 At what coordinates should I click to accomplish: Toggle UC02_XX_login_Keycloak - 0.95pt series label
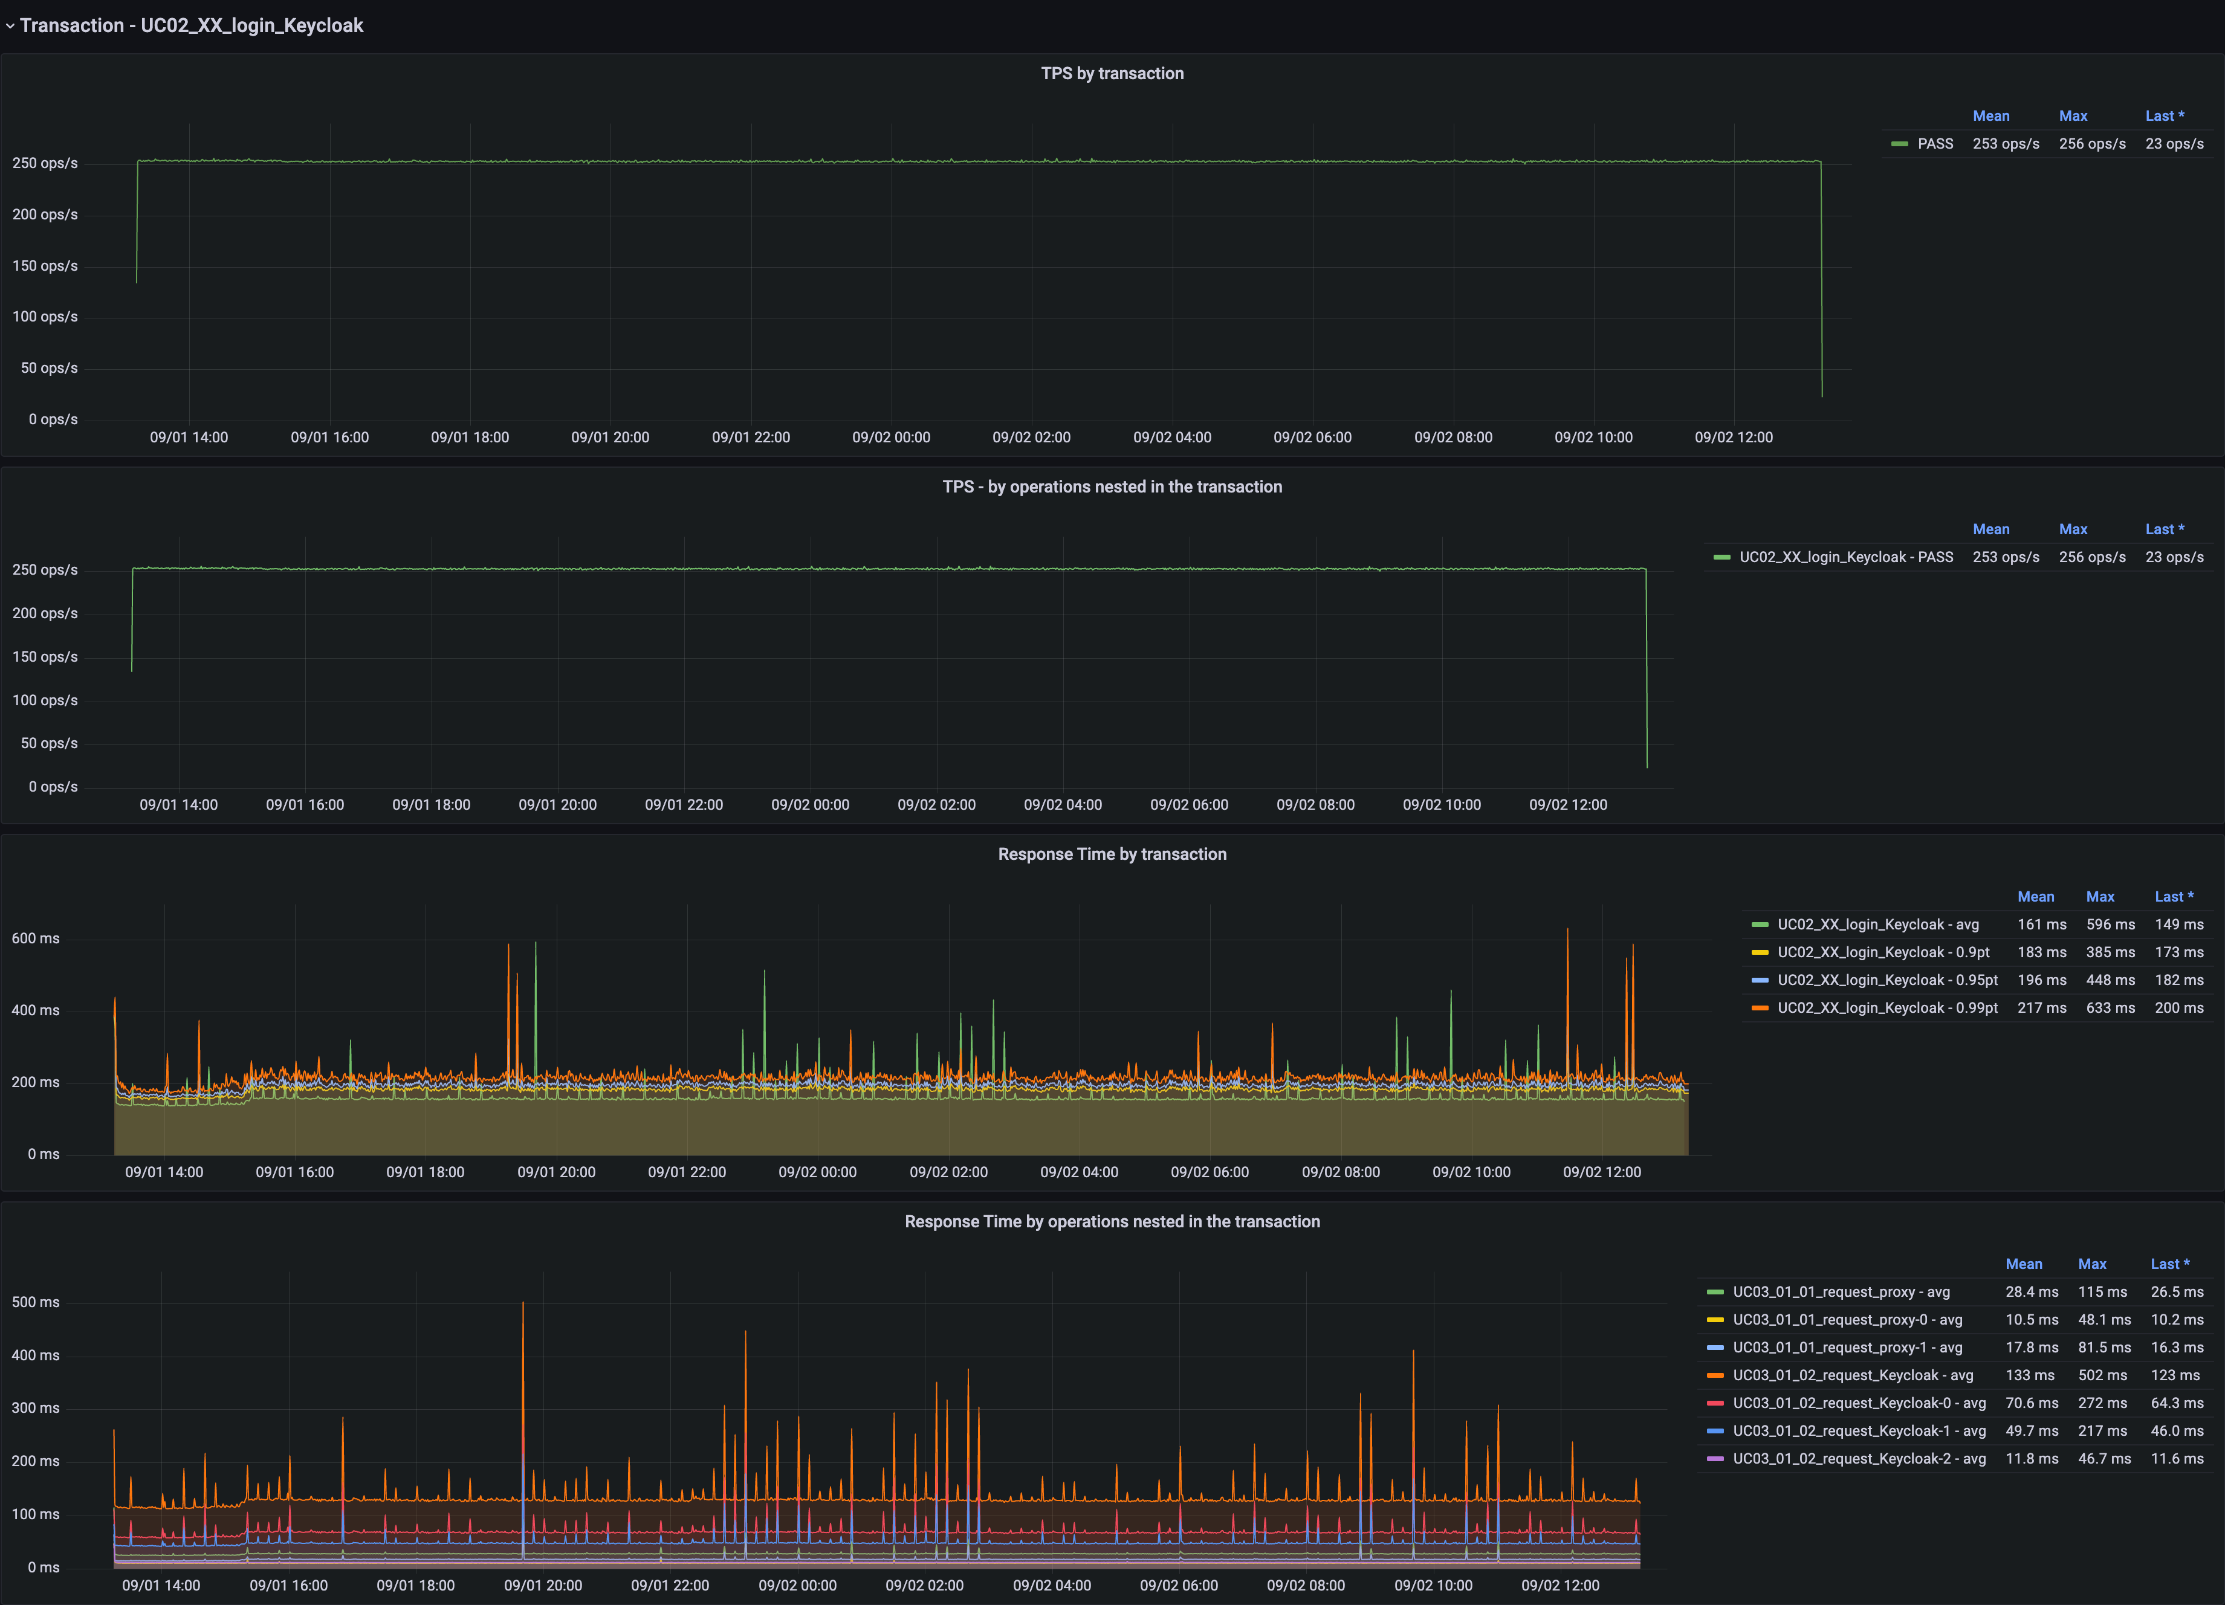point(1888,980)
